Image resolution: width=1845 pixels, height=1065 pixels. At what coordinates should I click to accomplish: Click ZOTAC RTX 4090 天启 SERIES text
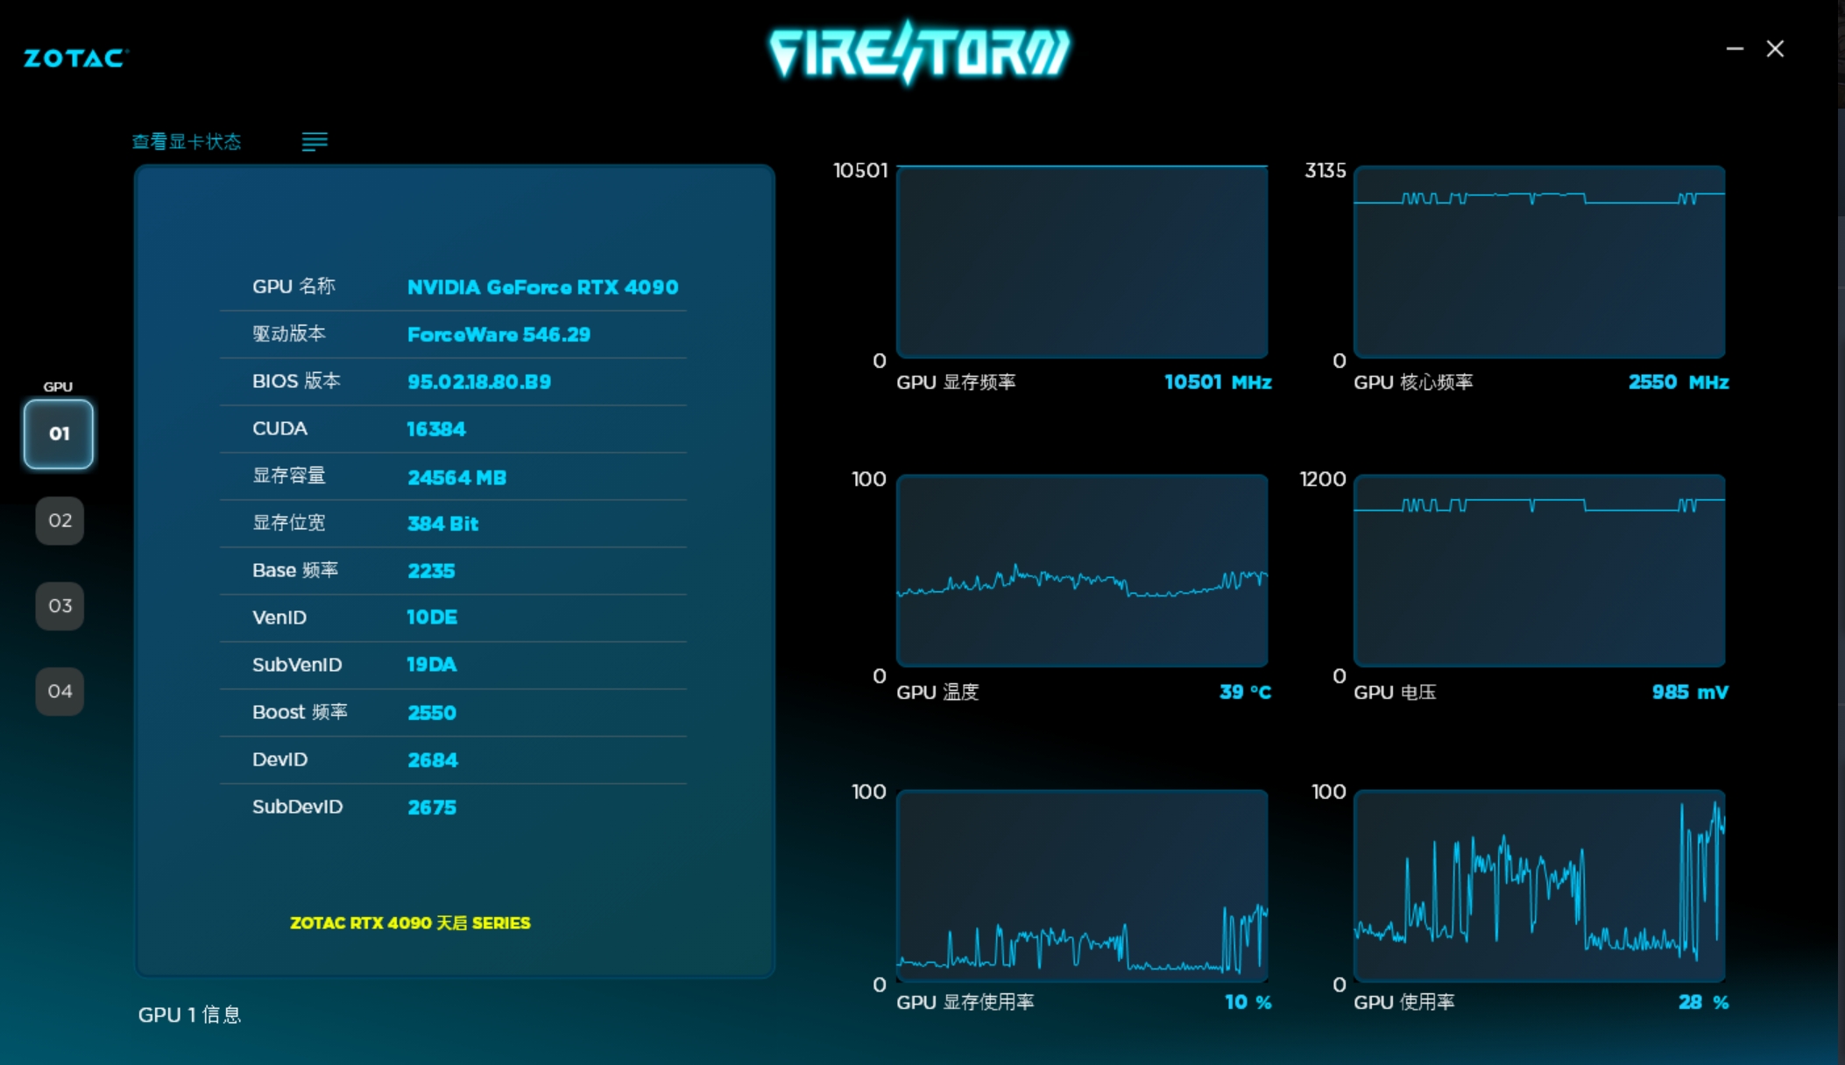click(410, 923)
